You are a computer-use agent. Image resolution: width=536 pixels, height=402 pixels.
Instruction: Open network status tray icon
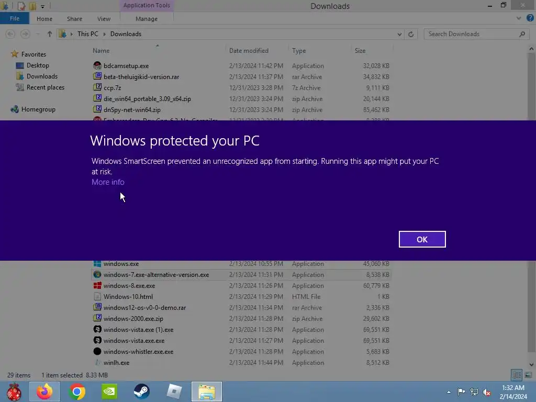tap(474, 392)
